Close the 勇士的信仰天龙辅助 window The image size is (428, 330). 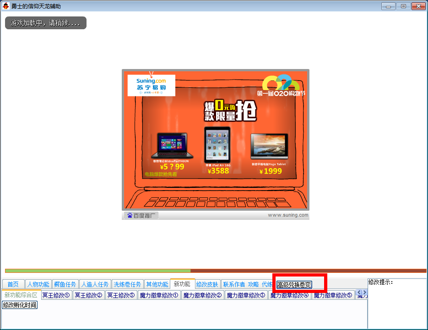tap(418, 6)
